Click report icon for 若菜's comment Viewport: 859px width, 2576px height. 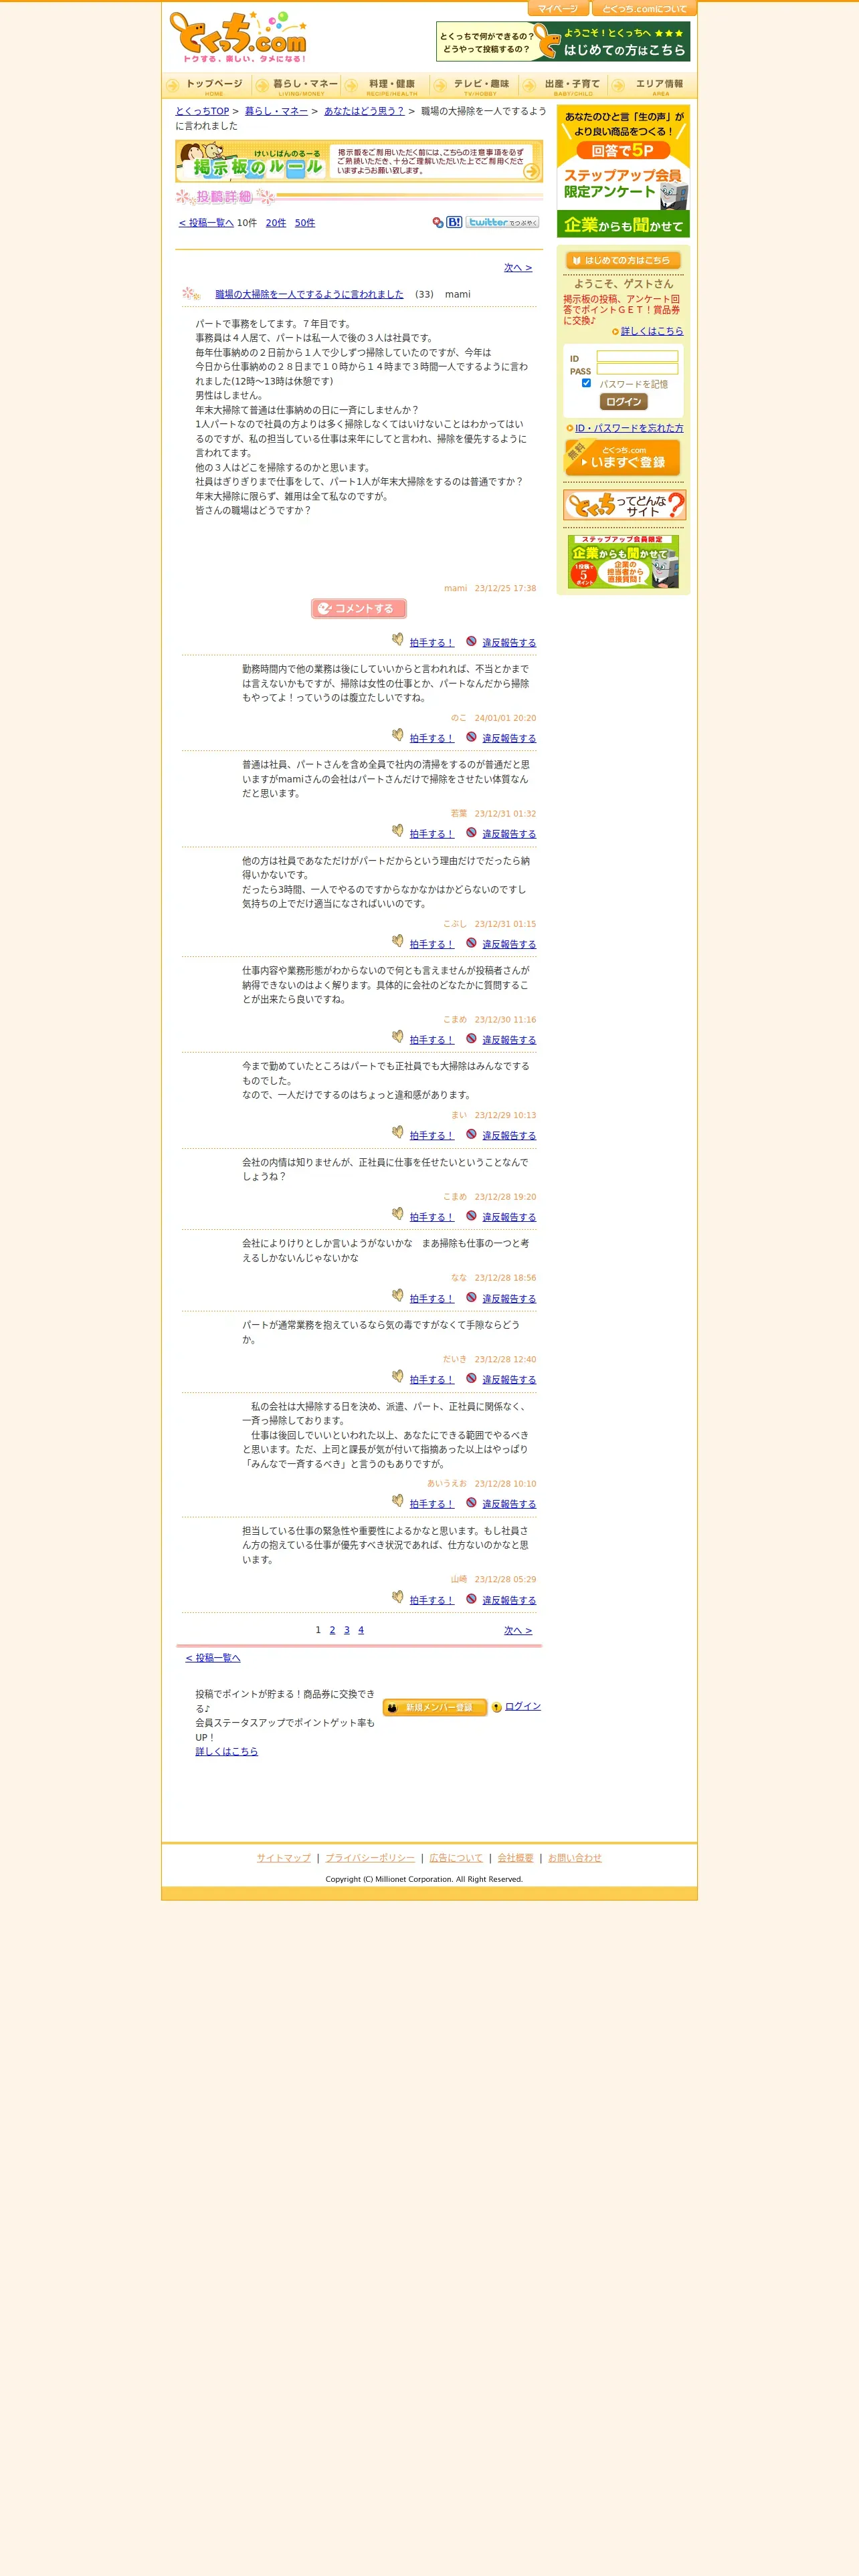(471, 832)
